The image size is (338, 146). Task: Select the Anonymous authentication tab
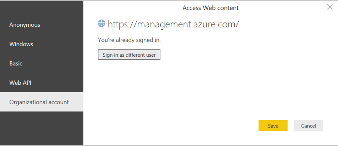[x=42, y=25]
